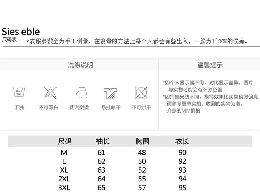Click sleeve length value 64
Image resolution: width=260 pixels, height=196 pixels.
point(102,179)
